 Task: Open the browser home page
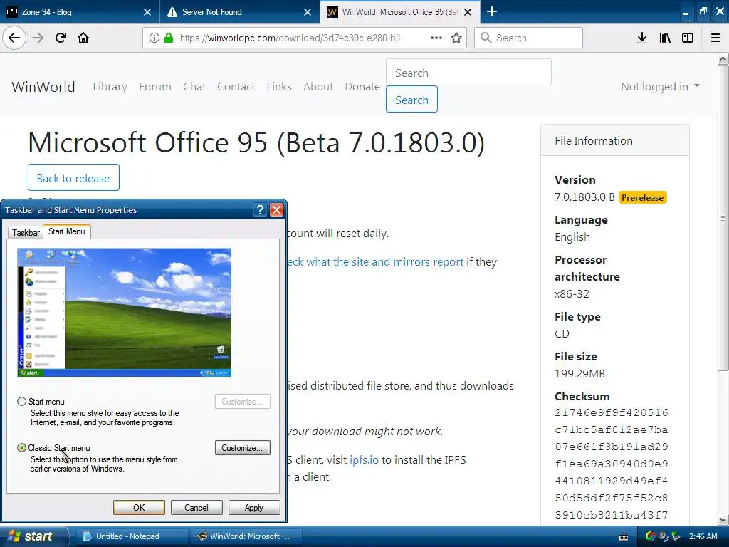[x=83, y=38]
